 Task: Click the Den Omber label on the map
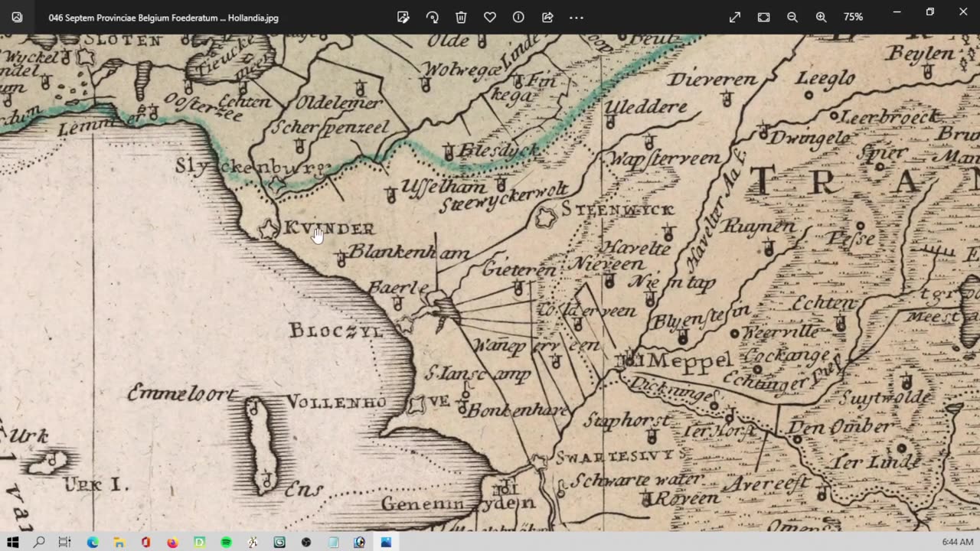coord(840,426)
